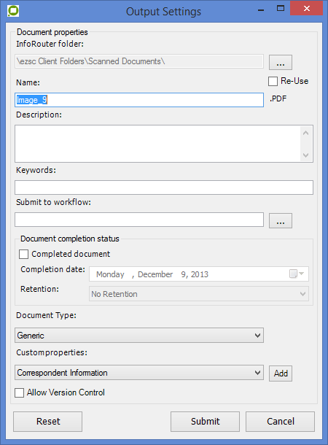The width and height of the screenshot is (328, 445).
Task: Click the Submit to workflow text field
Action: point(139,220)
